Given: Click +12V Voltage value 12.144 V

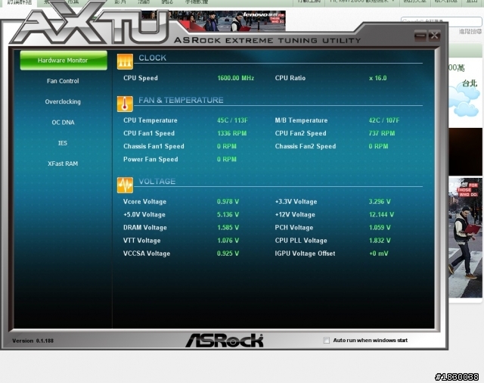Looking at the screenshot, I should 381,215.
